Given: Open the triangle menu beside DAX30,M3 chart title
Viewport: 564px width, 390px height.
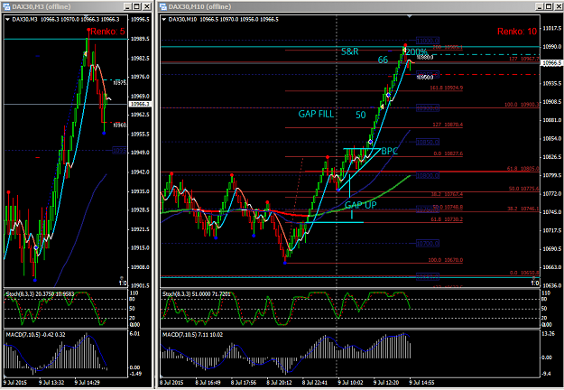Looking at the screenshot, I should 7,20.
